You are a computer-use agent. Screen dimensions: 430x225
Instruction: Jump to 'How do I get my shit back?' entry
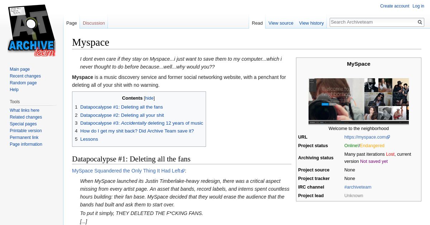point(137,131)
